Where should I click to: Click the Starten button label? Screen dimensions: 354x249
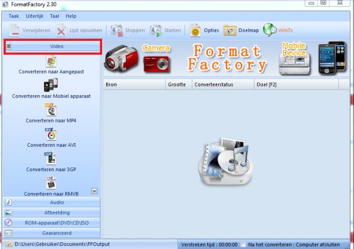pos(172,30)
